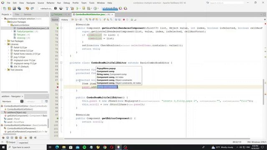The image size is (267, 150).
Task: Click the memory usage bar in the toolbar
Action: pyautogui.click(x=110, y=8)
